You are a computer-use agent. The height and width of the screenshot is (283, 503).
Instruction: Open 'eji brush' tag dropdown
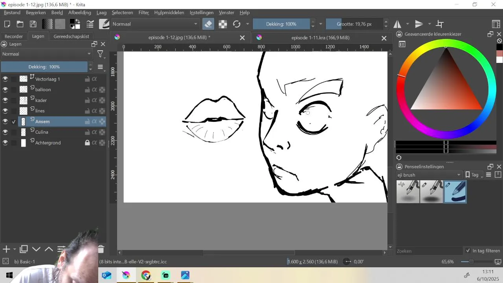429,175
